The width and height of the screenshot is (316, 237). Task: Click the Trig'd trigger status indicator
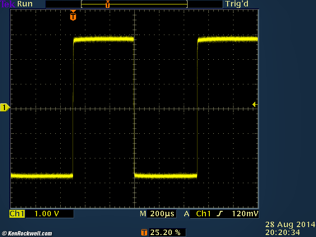(x=236, y=4)
